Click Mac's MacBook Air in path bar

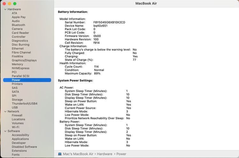coord(78,154)
